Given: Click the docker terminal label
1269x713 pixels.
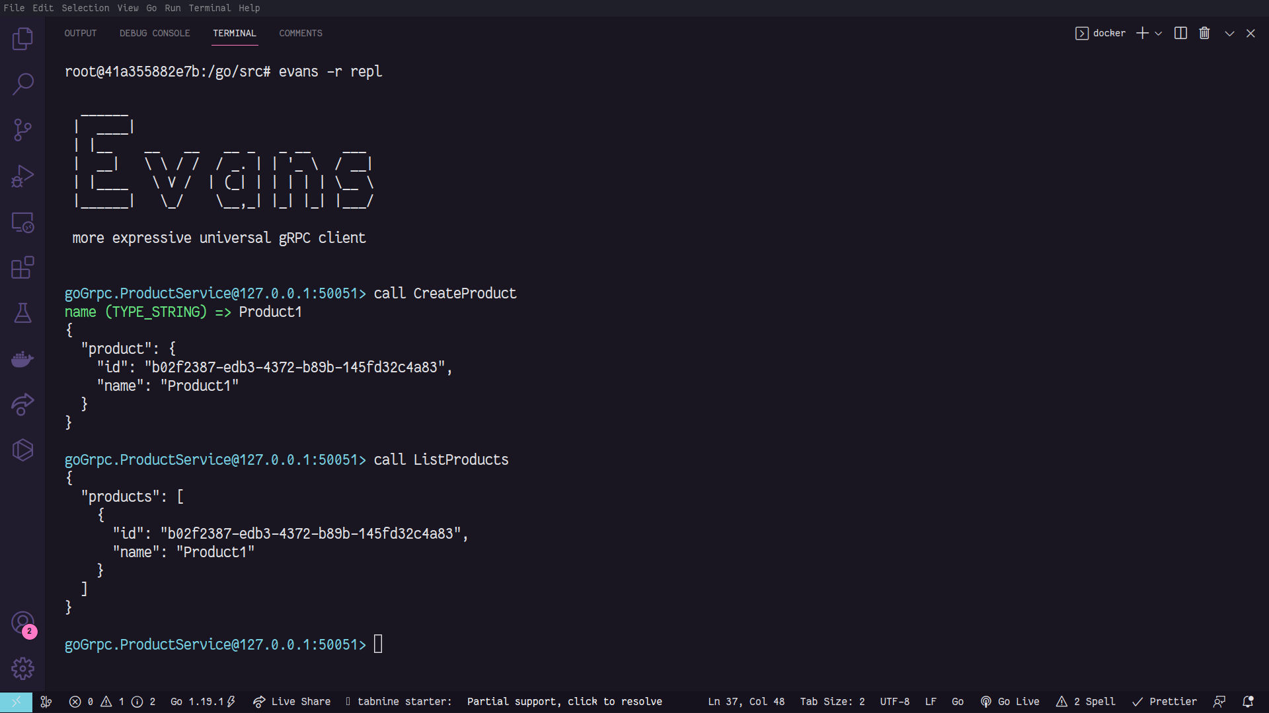Looking at the screenshot, I should (1100, 33).
